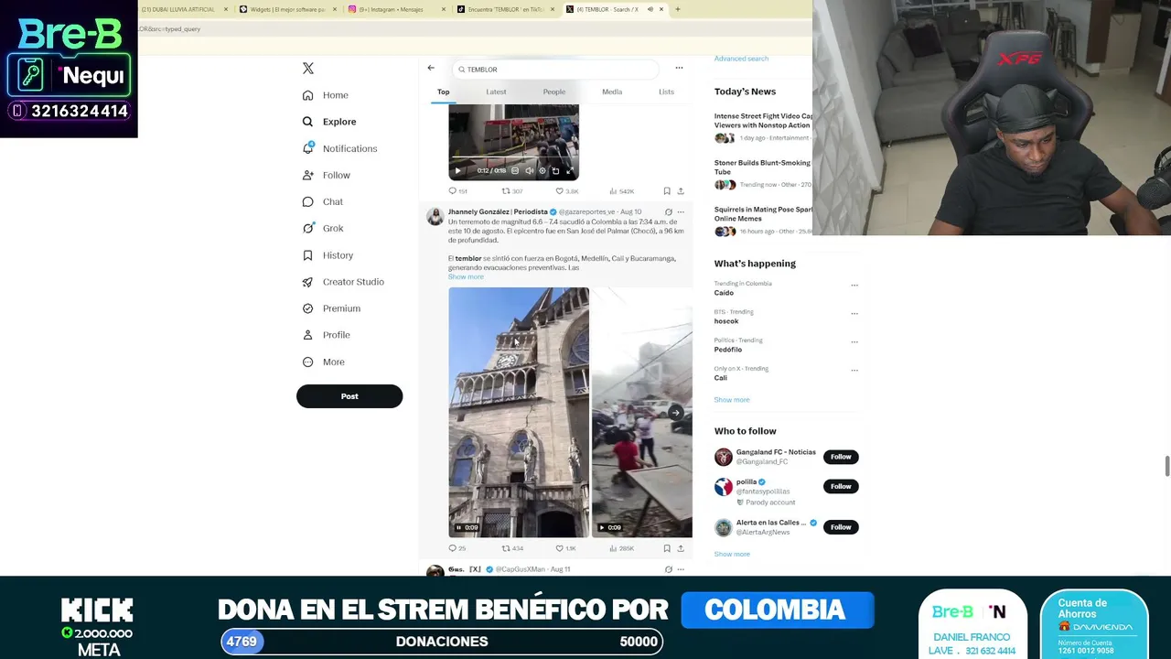The height and width of the screenshot is (659, 1171).
Task: Close the TEMBLOR Search X browser tab
Action: click(x=661, y=9)
